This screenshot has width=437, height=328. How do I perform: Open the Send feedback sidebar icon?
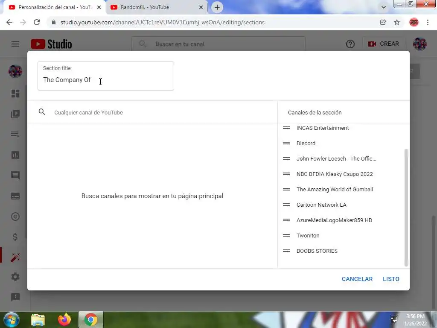click(x=15, y=297)
